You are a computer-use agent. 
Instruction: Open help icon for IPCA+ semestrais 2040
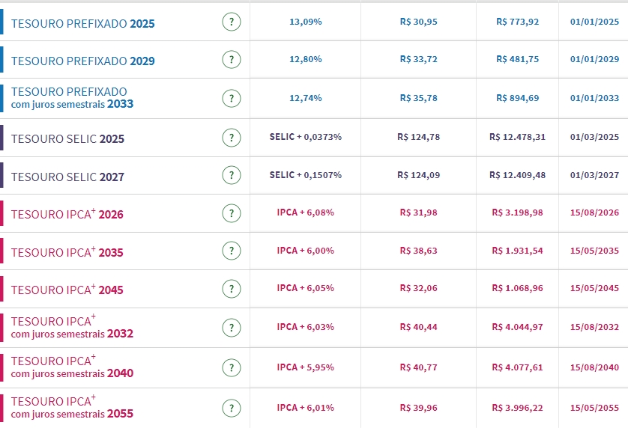click(232, 367)
